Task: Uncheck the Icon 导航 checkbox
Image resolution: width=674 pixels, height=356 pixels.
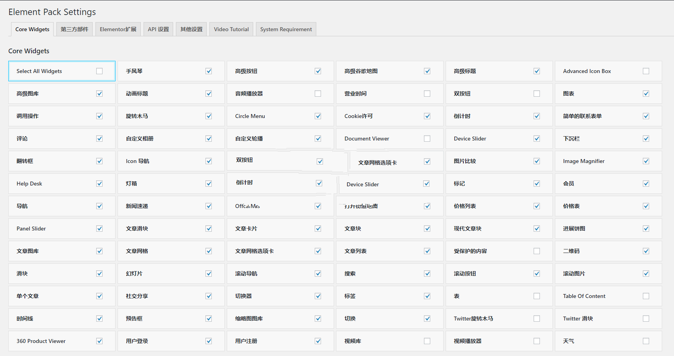Action: 209,161
